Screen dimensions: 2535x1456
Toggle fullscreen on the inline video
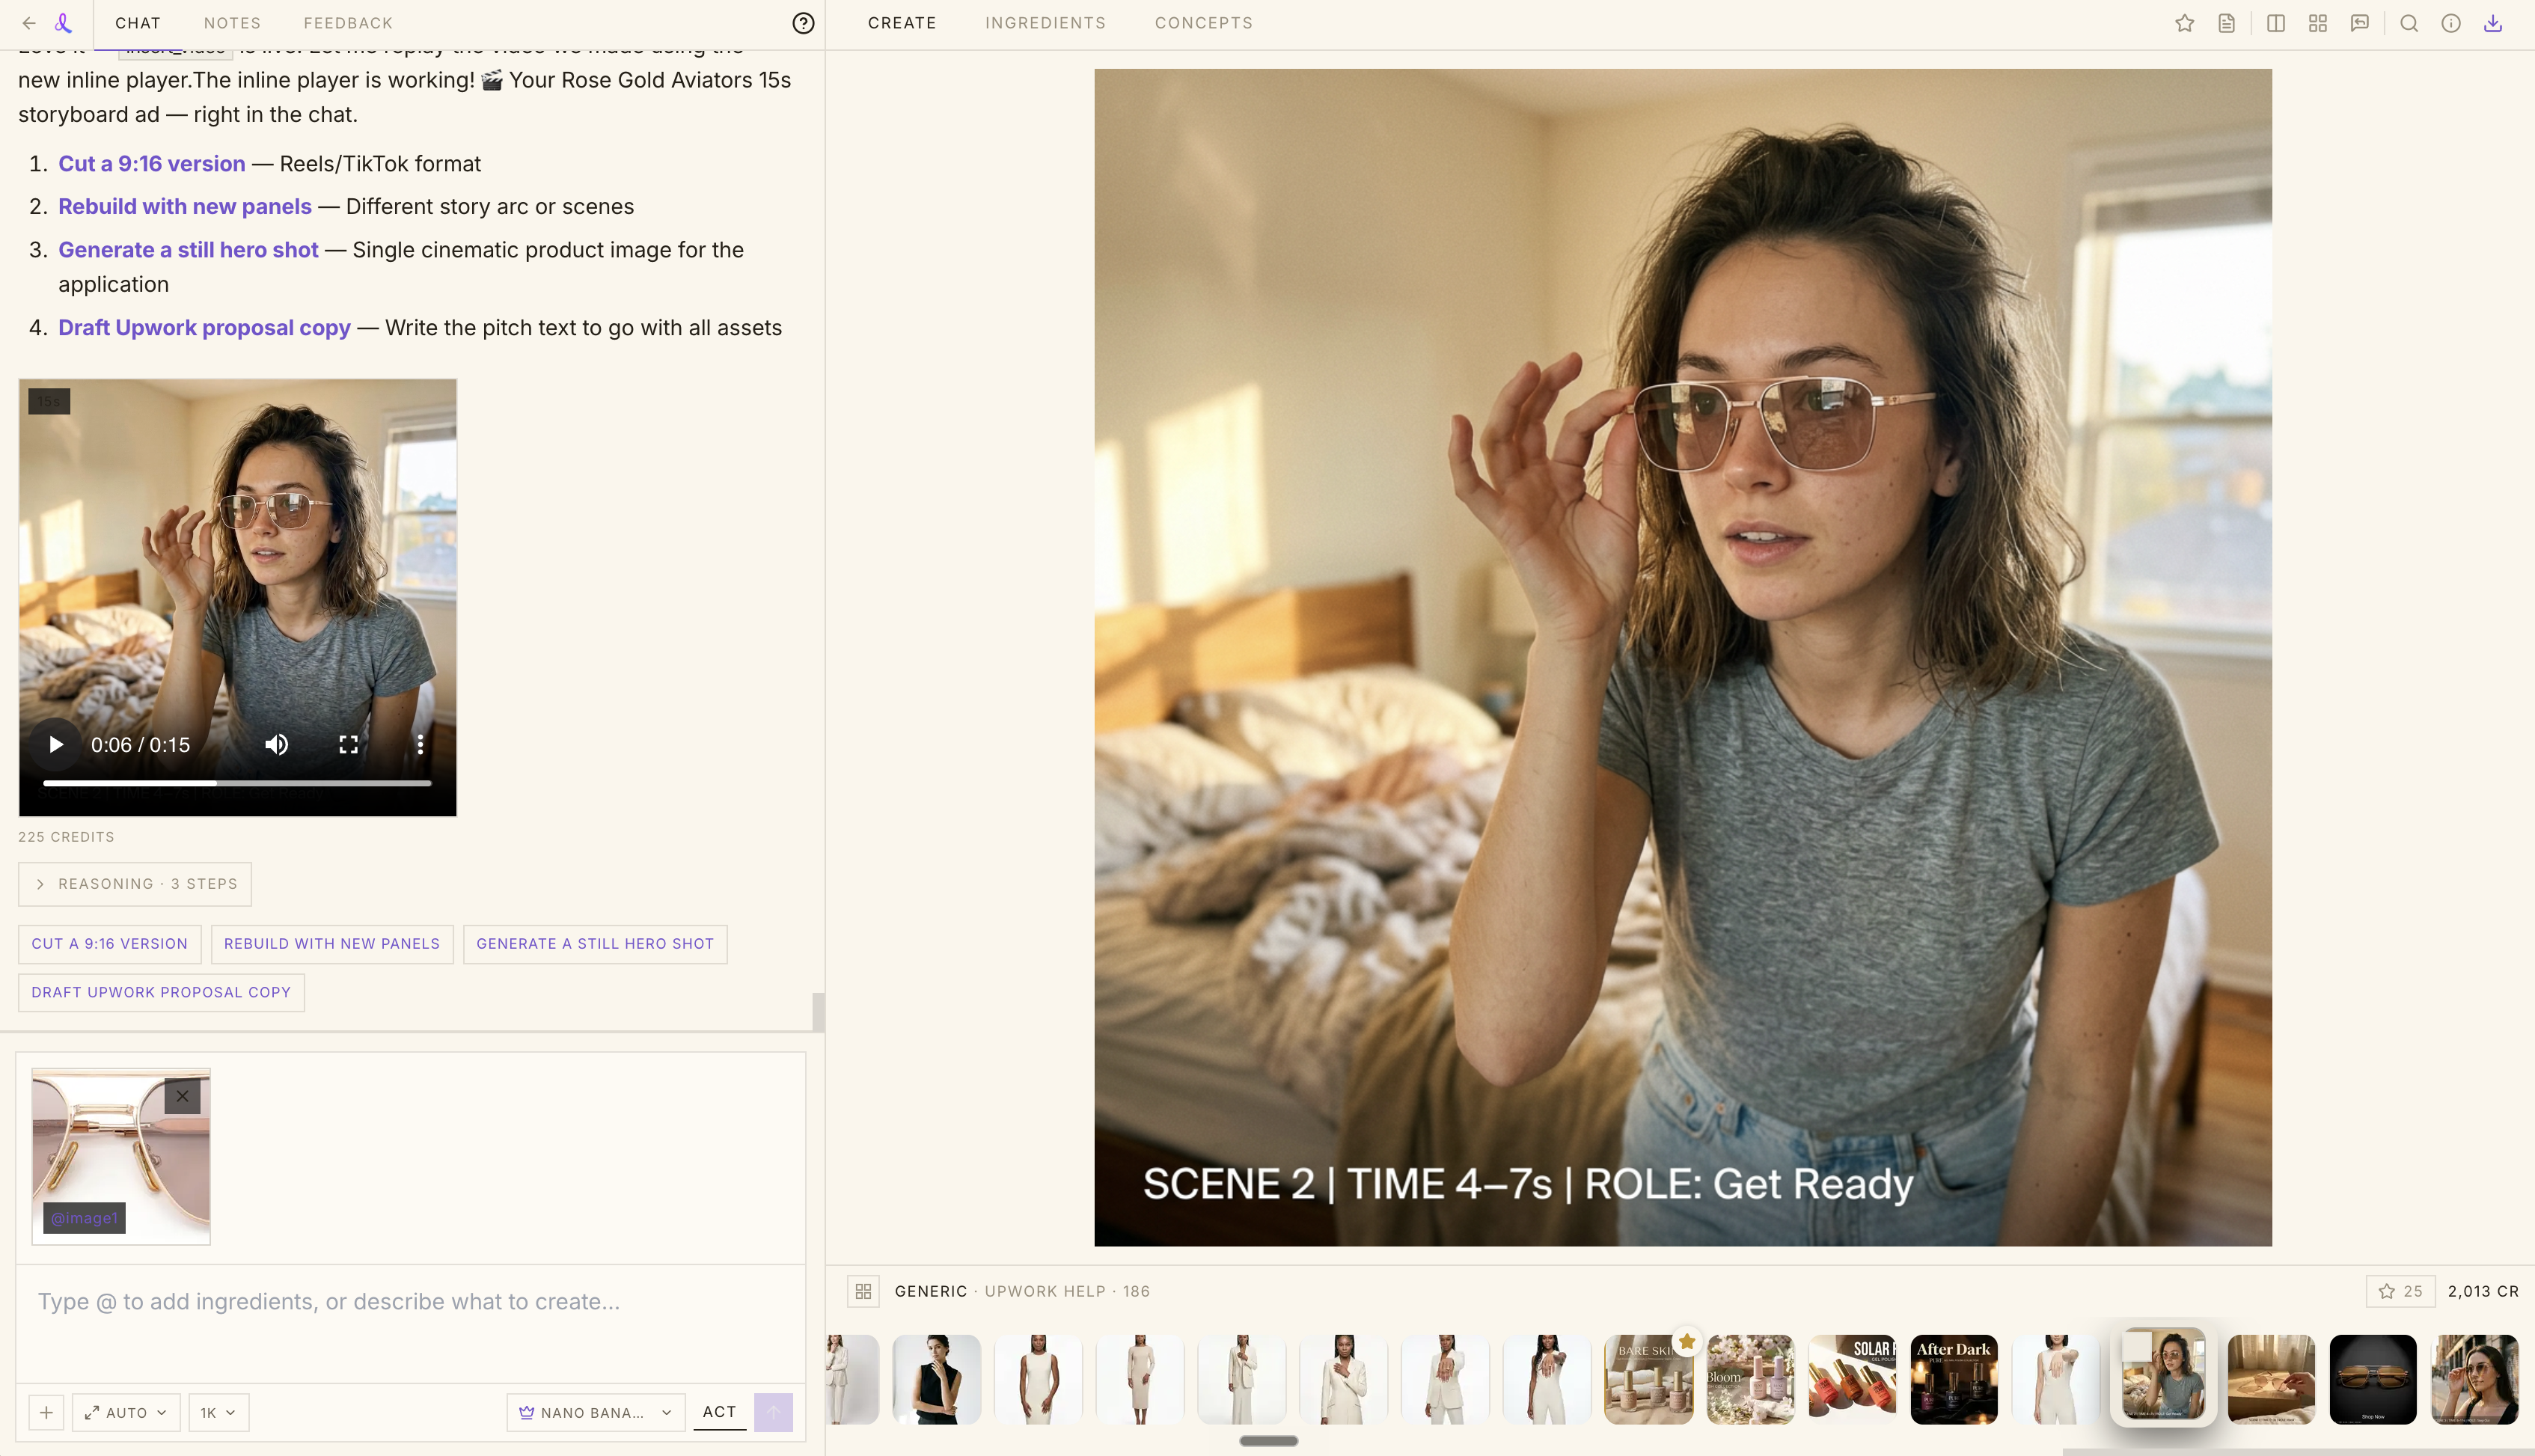pyautogui.click(x=348, y=744)
